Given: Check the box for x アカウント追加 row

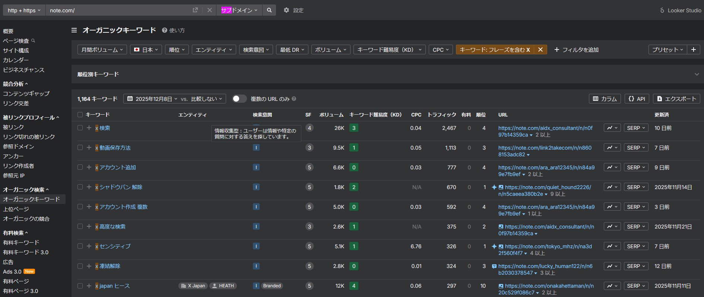Looking at the screenshot, I should pos(80,167).
